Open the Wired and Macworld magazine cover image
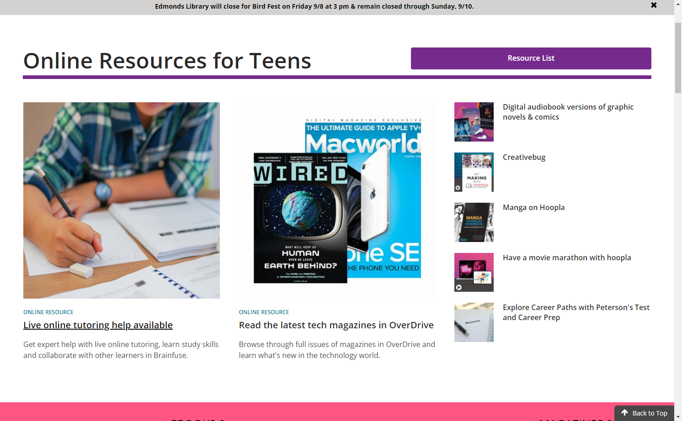The height and width of the screenshot is (421, 682). pos(337,200)
